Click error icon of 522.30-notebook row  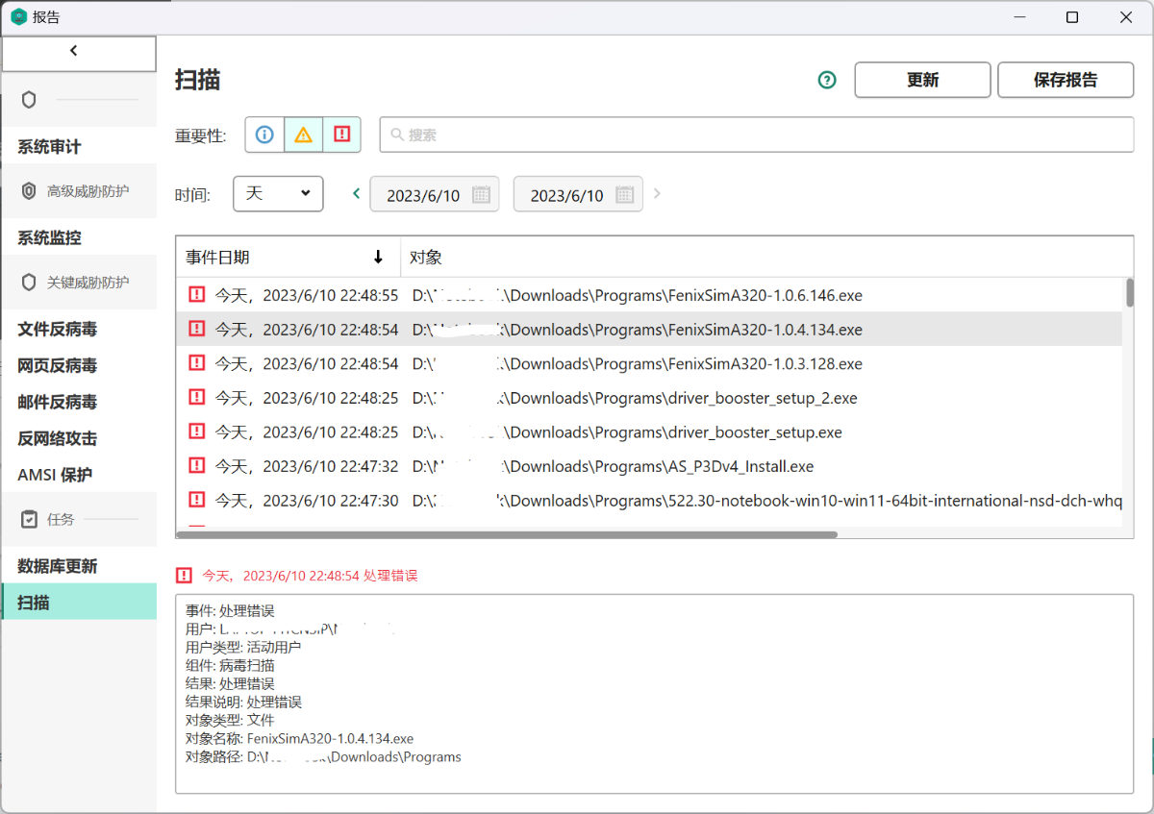[x=197, y=500]
